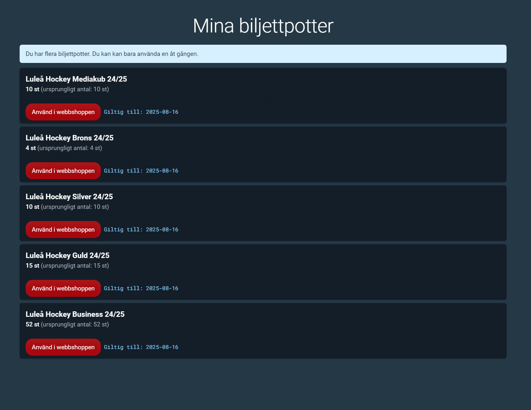The width and height of the screenshot is (531, 410).
Task: Click the 4 st count under Brons
Action: [x=31, y=148]
